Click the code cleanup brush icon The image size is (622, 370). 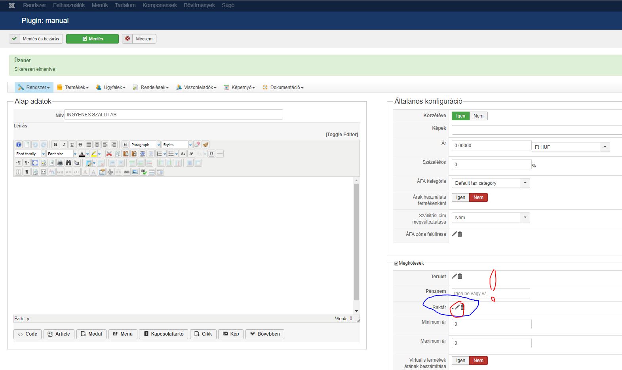pyautogui.click(x=205, y=144)
